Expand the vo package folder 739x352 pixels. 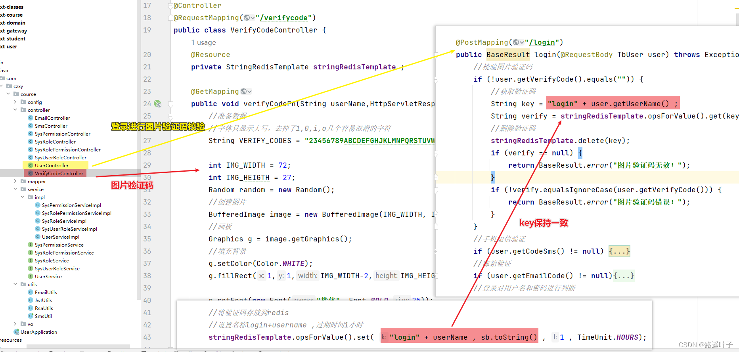click(x=15, y=324)
